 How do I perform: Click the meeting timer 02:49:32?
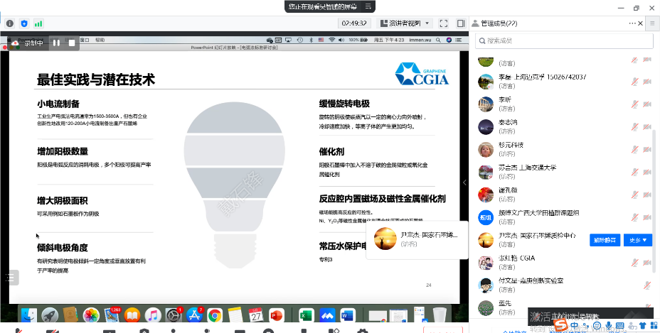click(354, 23)
